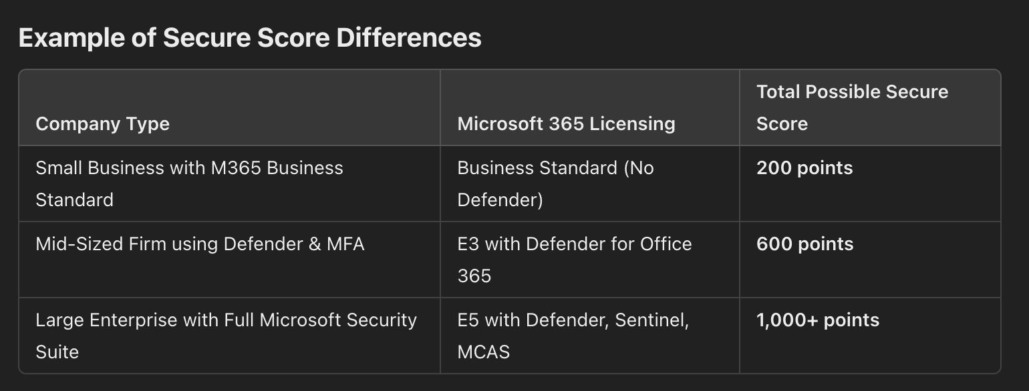Click the '200 points' cell
The image size is (1029, 391).
click(804, 168)
